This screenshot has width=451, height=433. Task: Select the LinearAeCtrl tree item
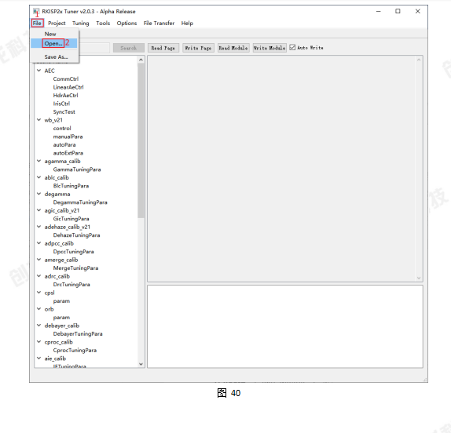pyautogui.click(x=68, y=87)
